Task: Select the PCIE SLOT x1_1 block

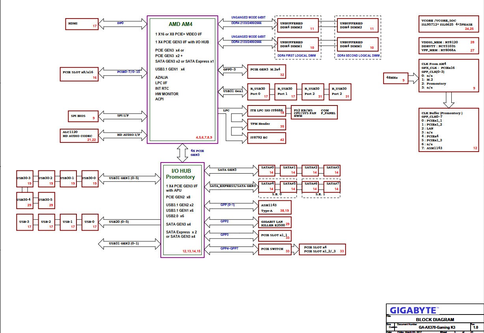Action: 275,236
